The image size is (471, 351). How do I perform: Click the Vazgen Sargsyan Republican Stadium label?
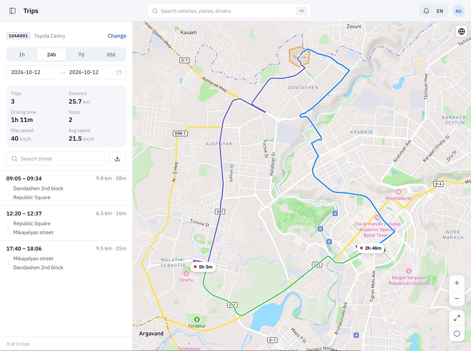[x=409, y=280]
